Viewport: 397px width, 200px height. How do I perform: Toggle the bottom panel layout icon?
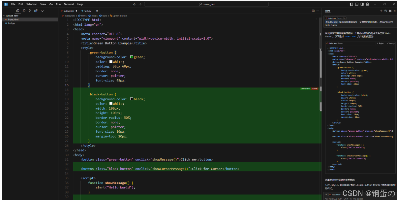pos(357,4)
